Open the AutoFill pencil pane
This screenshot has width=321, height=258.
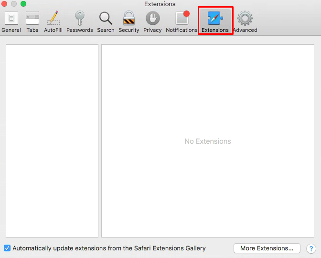click(53, 22)
